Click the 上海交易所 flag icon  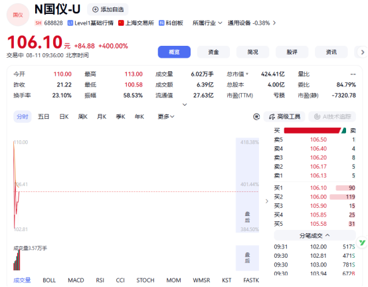point(121,23)
